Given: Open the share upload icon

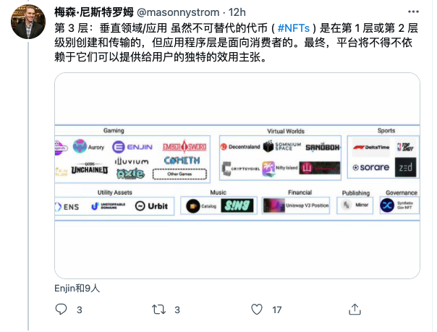Looking at the screenshot, I should (355, 309).
